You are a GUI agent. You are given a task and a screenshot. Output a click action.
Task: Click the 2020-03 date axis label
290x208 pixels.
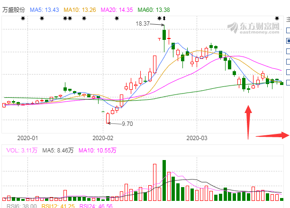(x=197, y=138)
